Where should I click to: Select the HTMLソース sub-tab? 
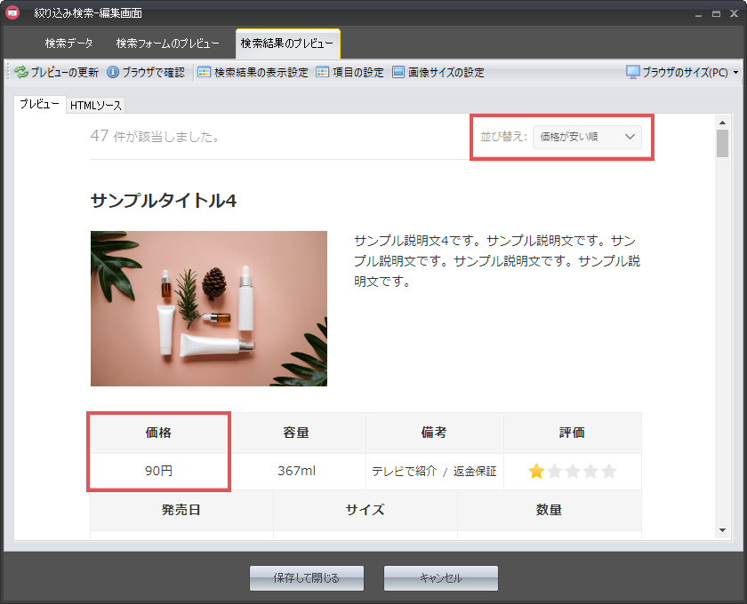click(96, 105)
